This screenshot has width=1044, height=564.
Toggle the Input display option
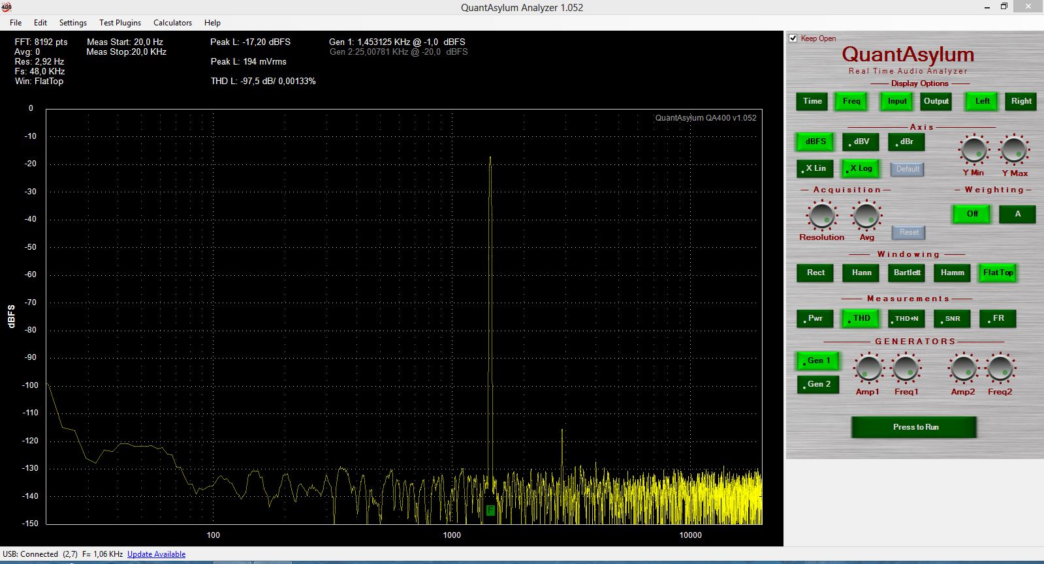pos(897,101)
